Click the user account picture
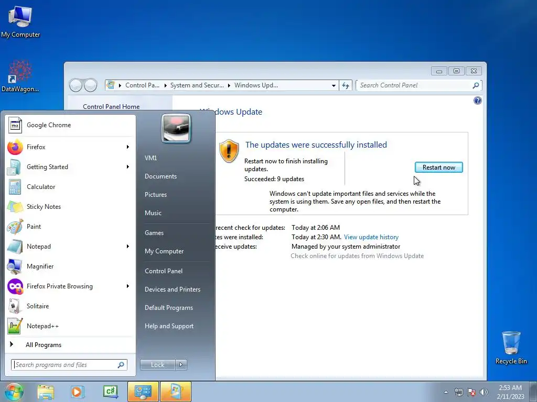Viewport: 537px width, 402px height. [176, 128]
